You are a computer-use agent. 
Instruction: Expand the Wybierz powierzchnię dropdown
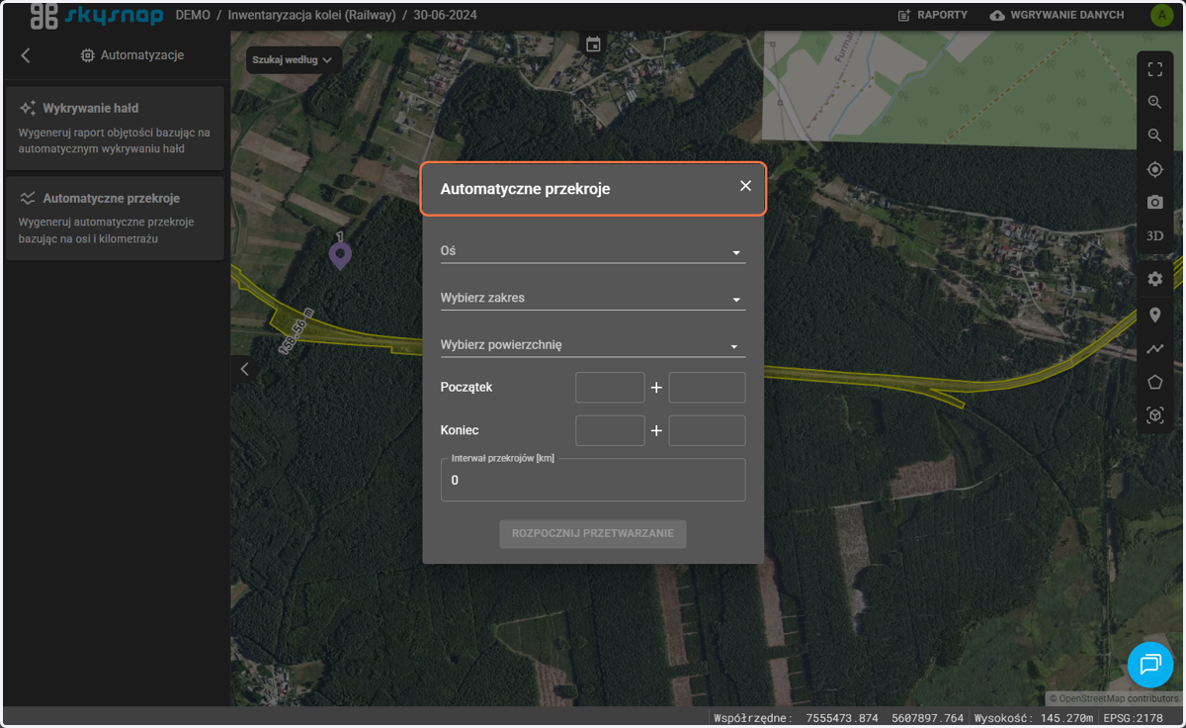[x=593, y=345]
